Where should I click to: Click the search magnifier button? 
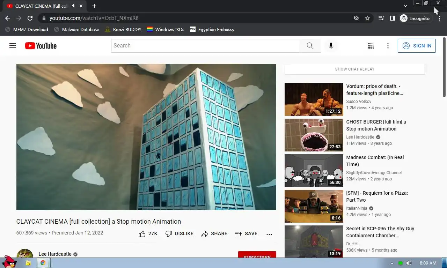310,46
